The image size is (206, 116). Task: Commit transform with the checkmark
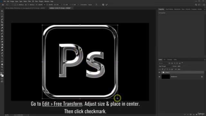107,5
